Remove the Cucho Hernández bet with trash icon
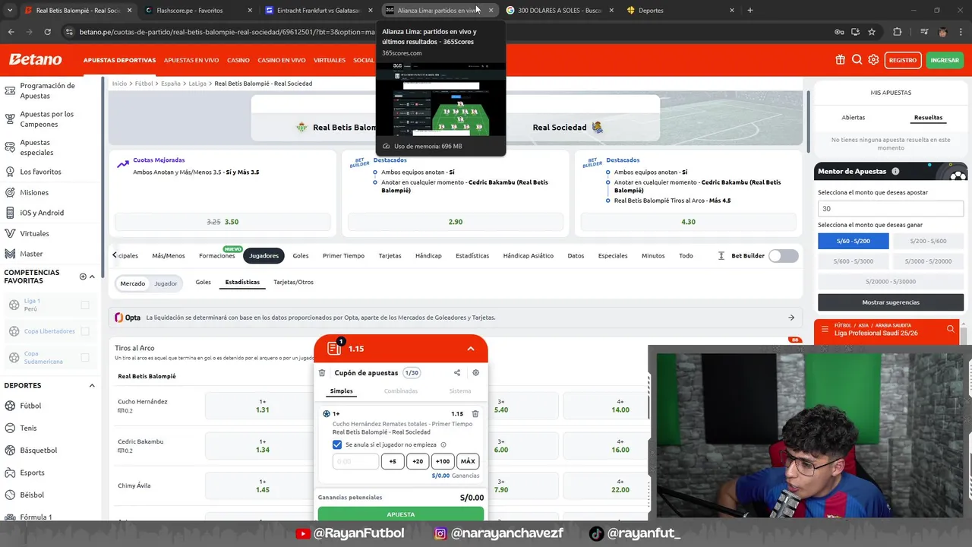 pos(475,414)
